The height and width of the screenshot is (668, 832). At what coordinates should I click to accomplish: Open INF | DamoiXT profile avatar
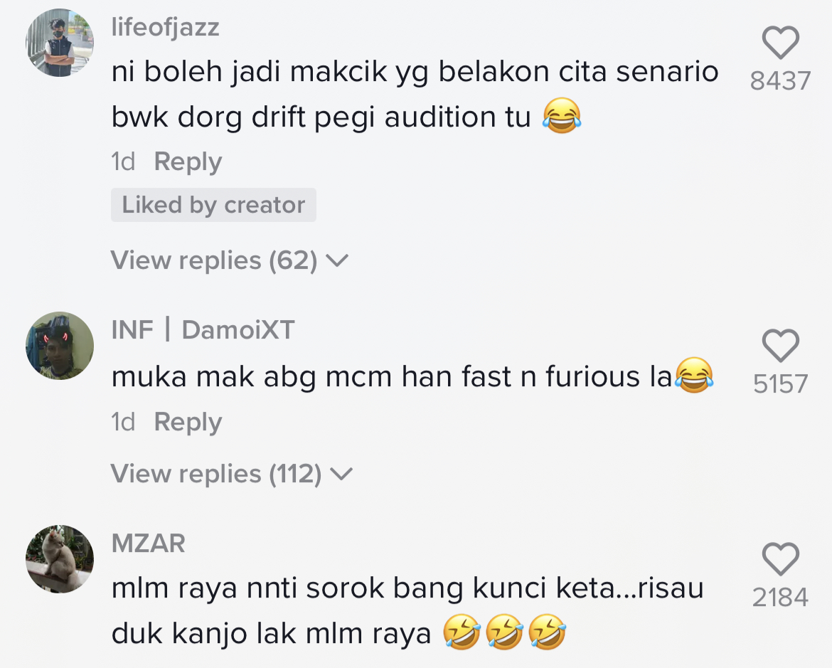click(60, 346)
